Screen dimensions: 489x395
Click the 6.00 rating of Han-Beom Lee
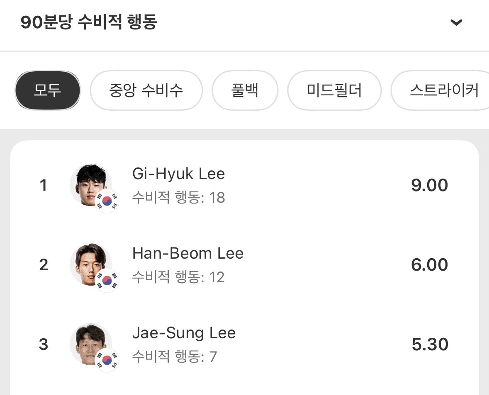(x=429, y=265)
